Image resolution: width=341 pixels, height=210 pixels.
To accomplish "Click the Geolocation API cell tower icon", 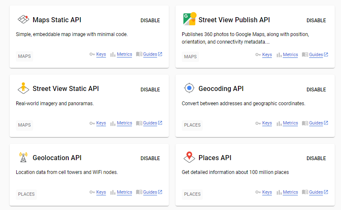I will (23, 158).
